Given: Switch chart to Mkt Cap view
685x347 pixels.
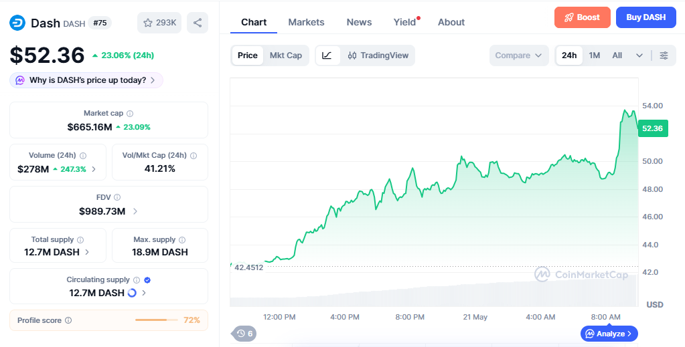Looking at the screenshot, I should 286,55.
